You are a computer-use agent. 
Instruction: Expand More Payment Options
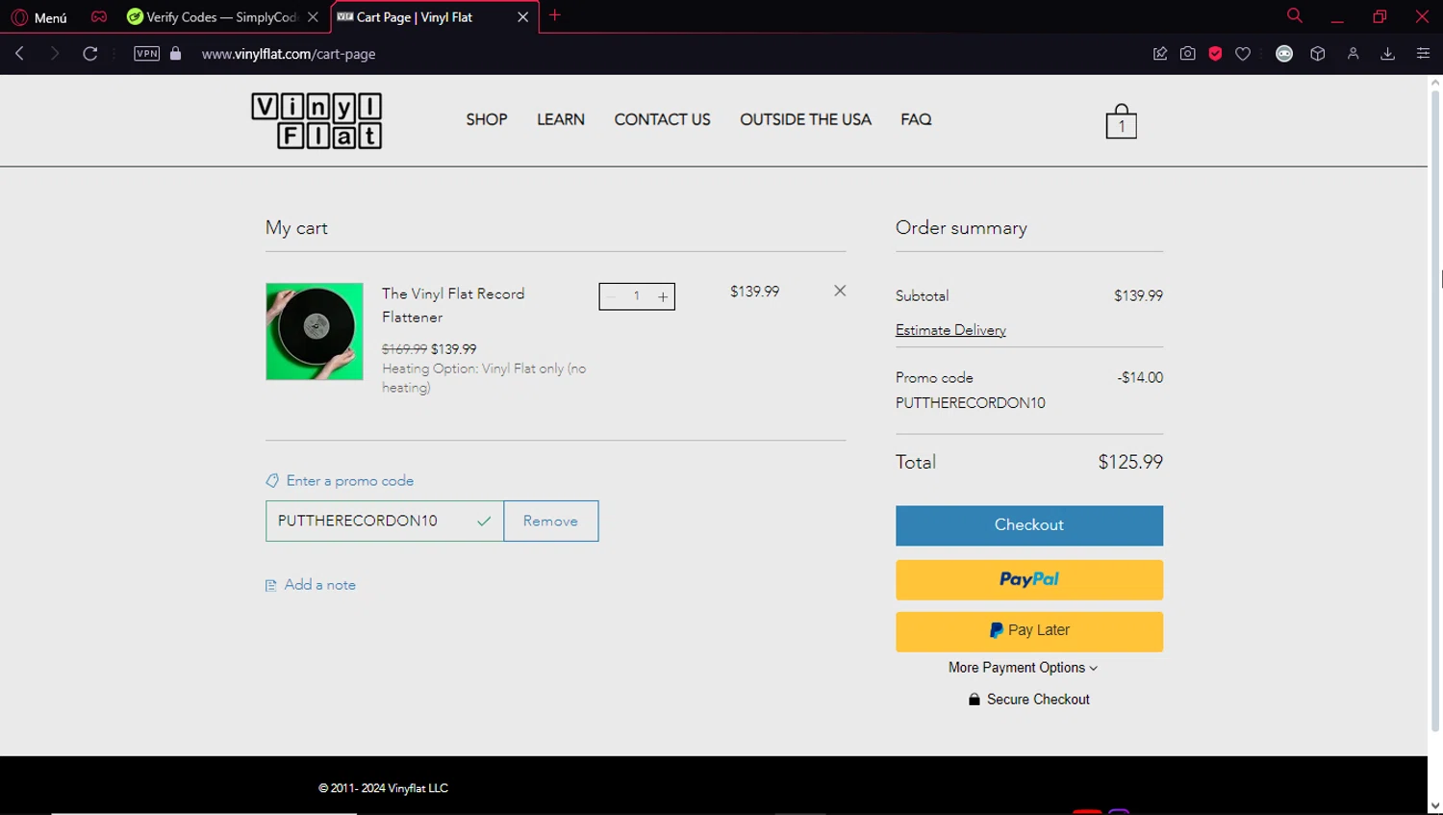[1023, 668]
